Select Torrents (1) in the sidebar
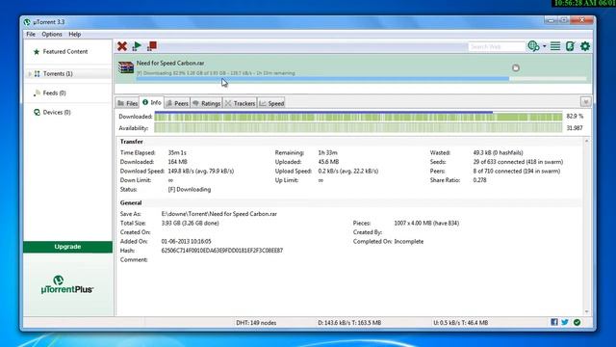This screenshot has height=347, width=616. [x=58, y=73]
